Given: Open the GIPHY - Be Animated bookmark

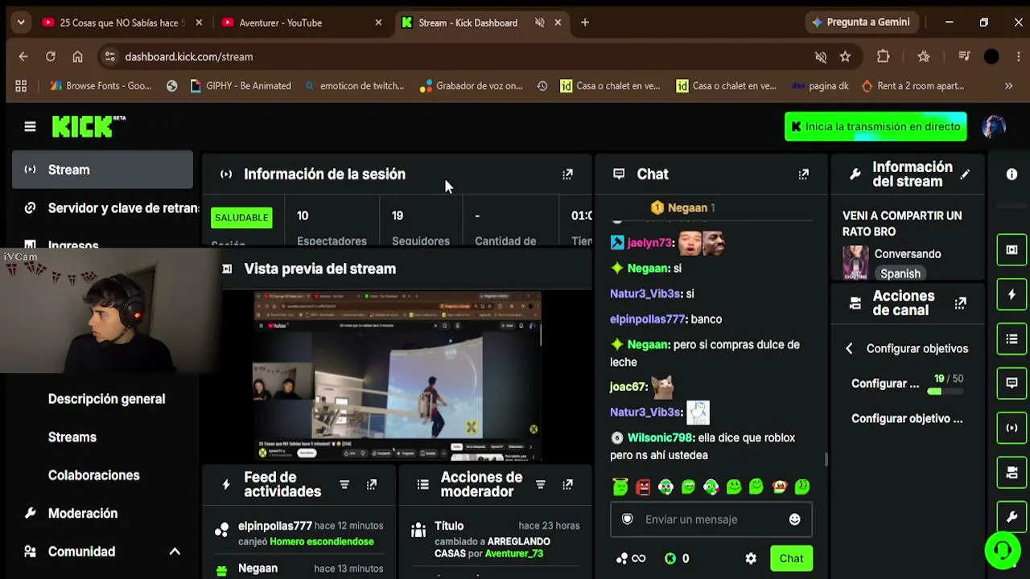Looking at the screenshot, I should [x=241, y=86].
